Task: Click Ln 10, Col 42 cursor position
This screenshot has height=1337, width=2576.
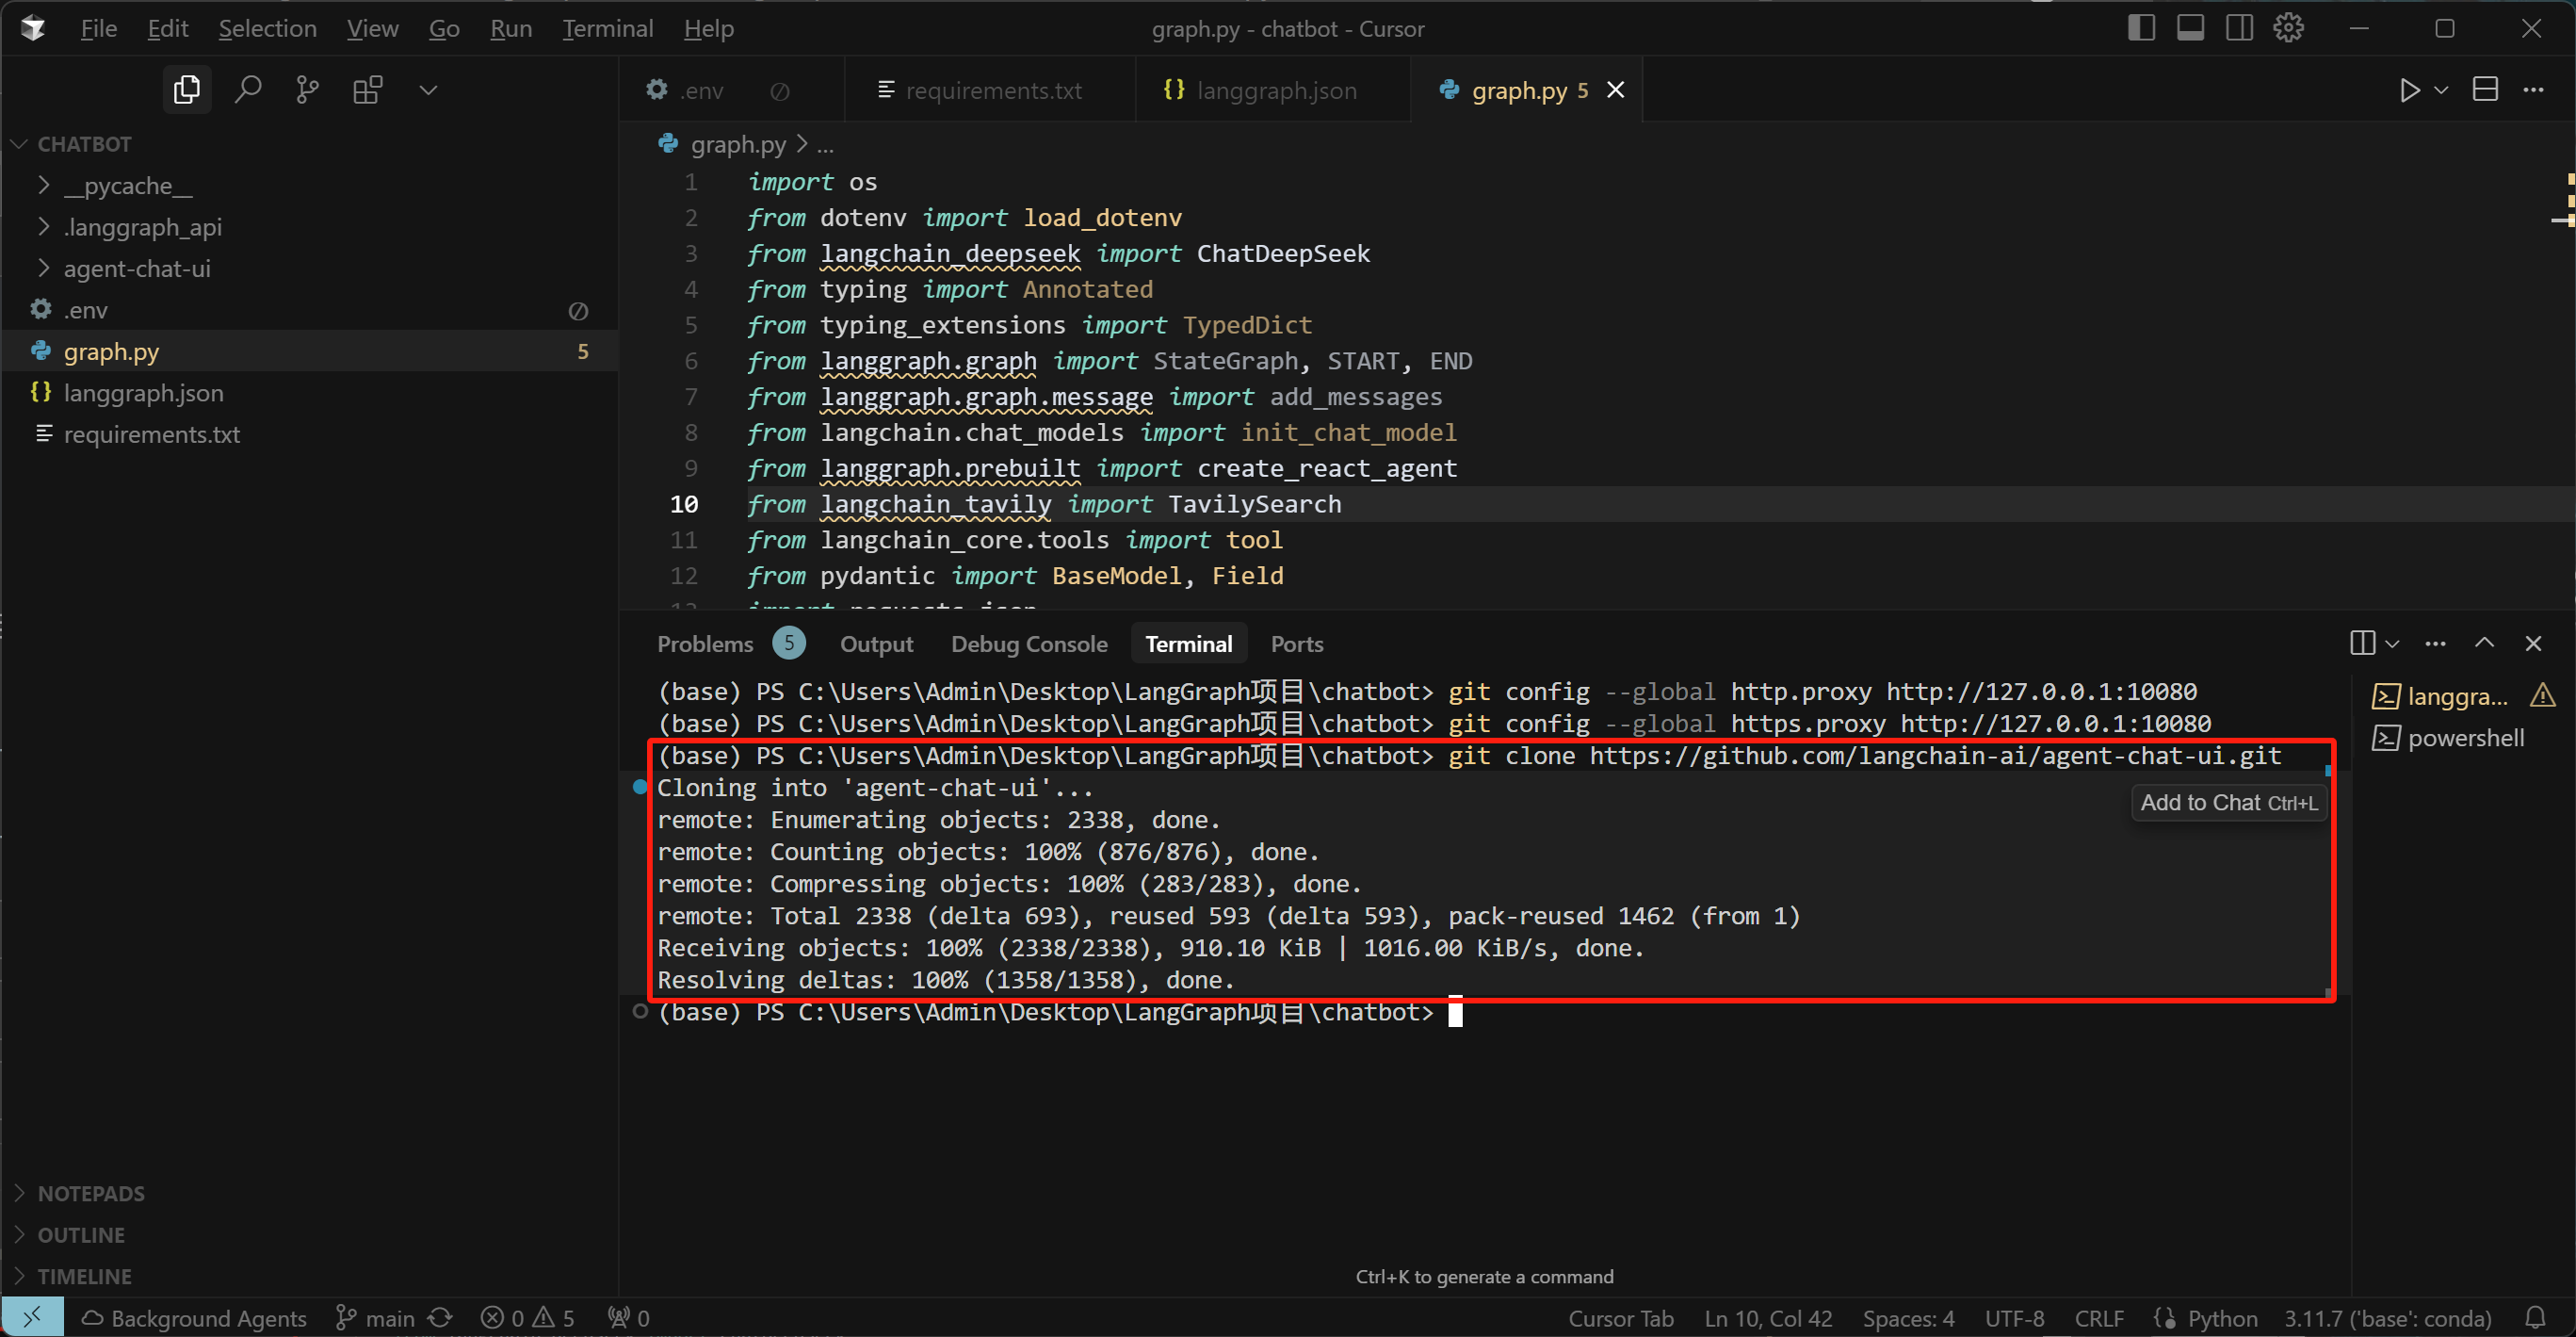Action: pos(1768,1318)
